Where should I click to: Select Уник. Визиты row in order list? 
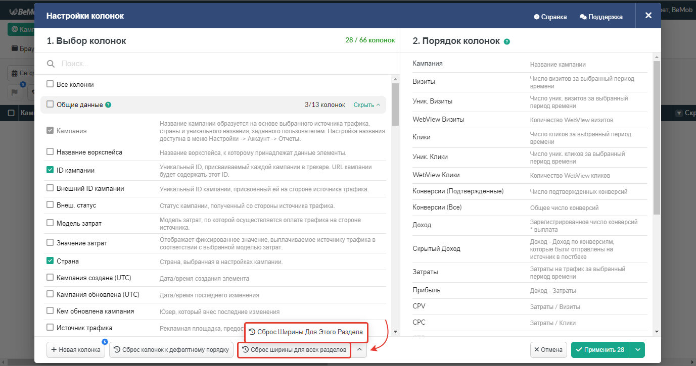click(x=530, y=101)
